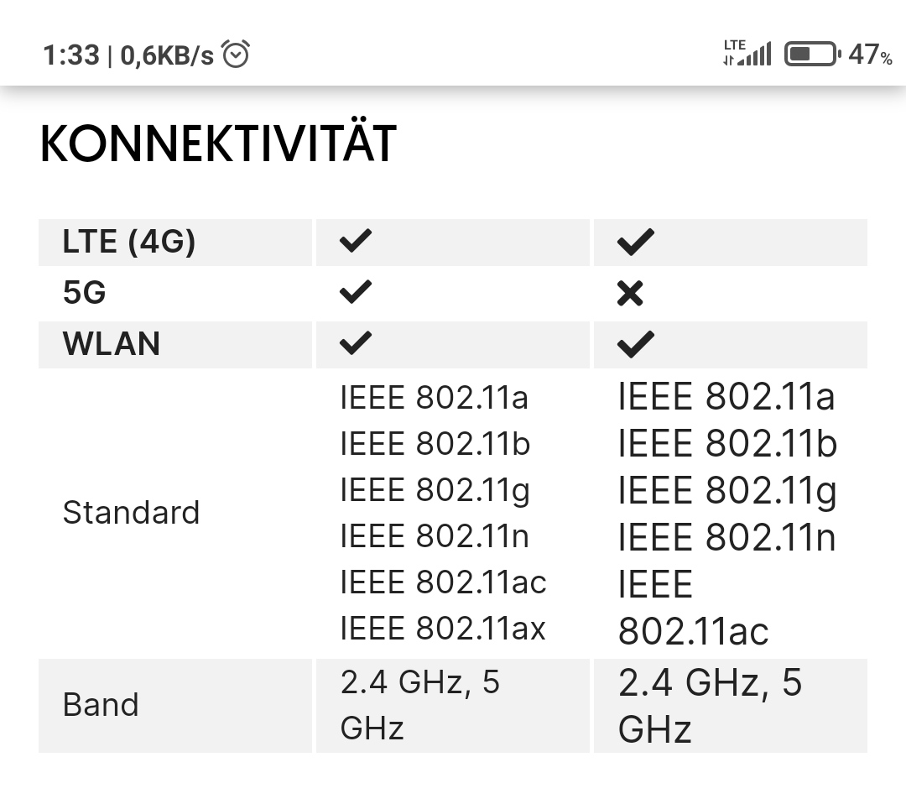Select the Band row label

pos(101,705)
